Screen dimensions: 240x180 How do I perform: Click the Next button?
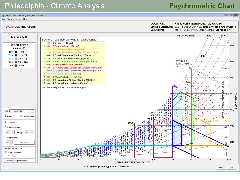231,168
